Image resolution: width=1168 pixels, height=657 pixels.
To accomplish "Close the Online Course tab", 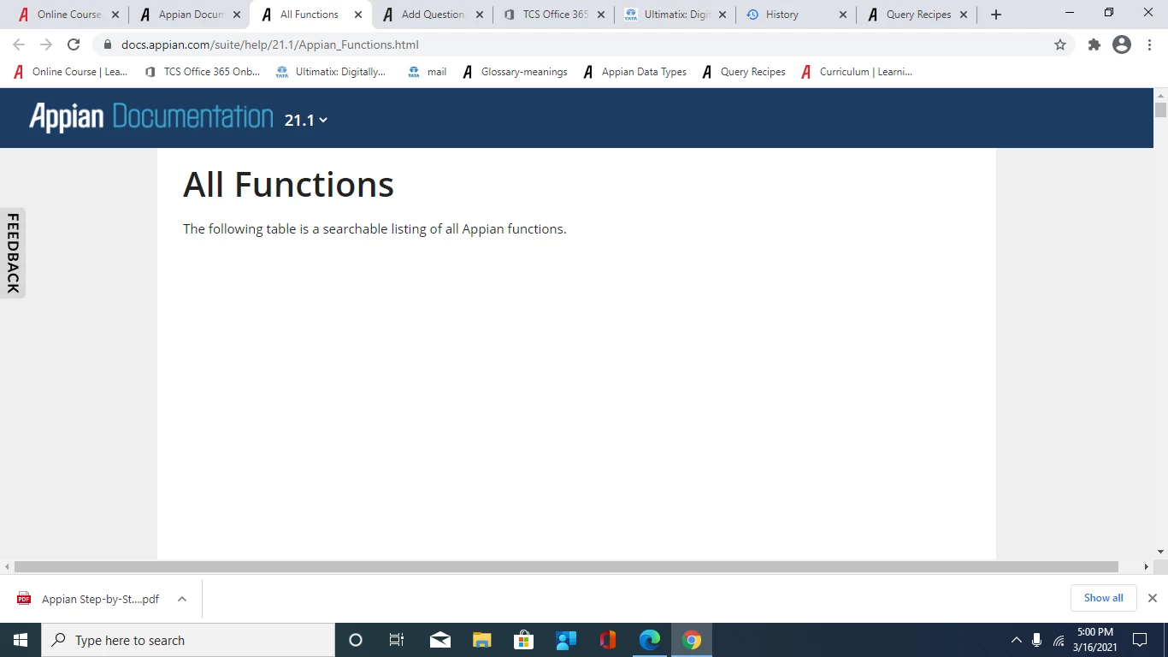I will [x=115, y=15].
